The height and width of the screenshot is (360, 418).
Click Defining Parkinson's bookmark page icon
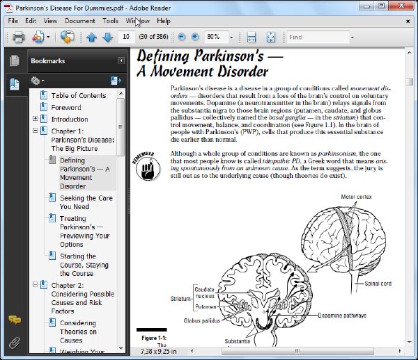pos(52,160)
